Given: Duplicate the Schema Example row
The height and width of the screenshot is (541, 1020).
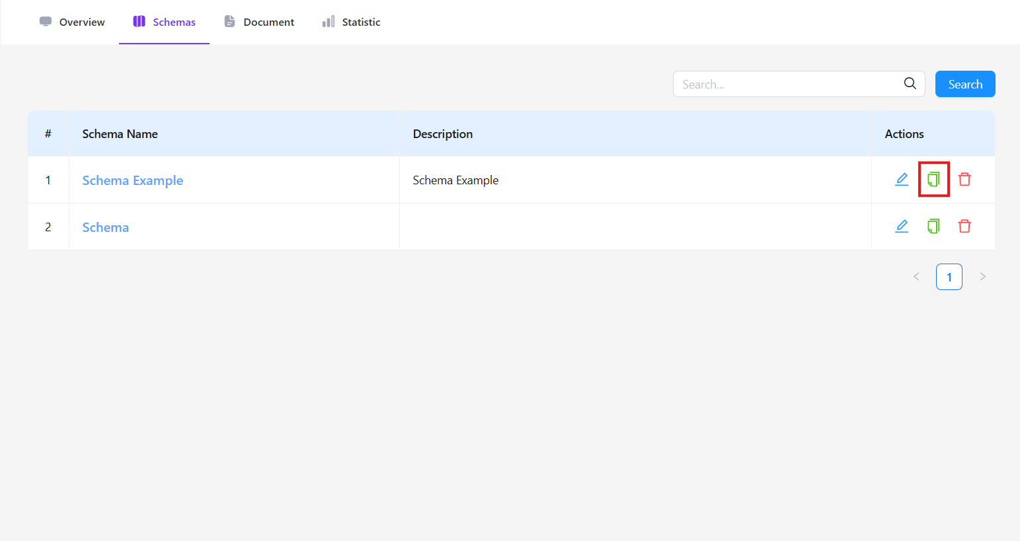Looking at the screenshot, I should click(933, 179).
